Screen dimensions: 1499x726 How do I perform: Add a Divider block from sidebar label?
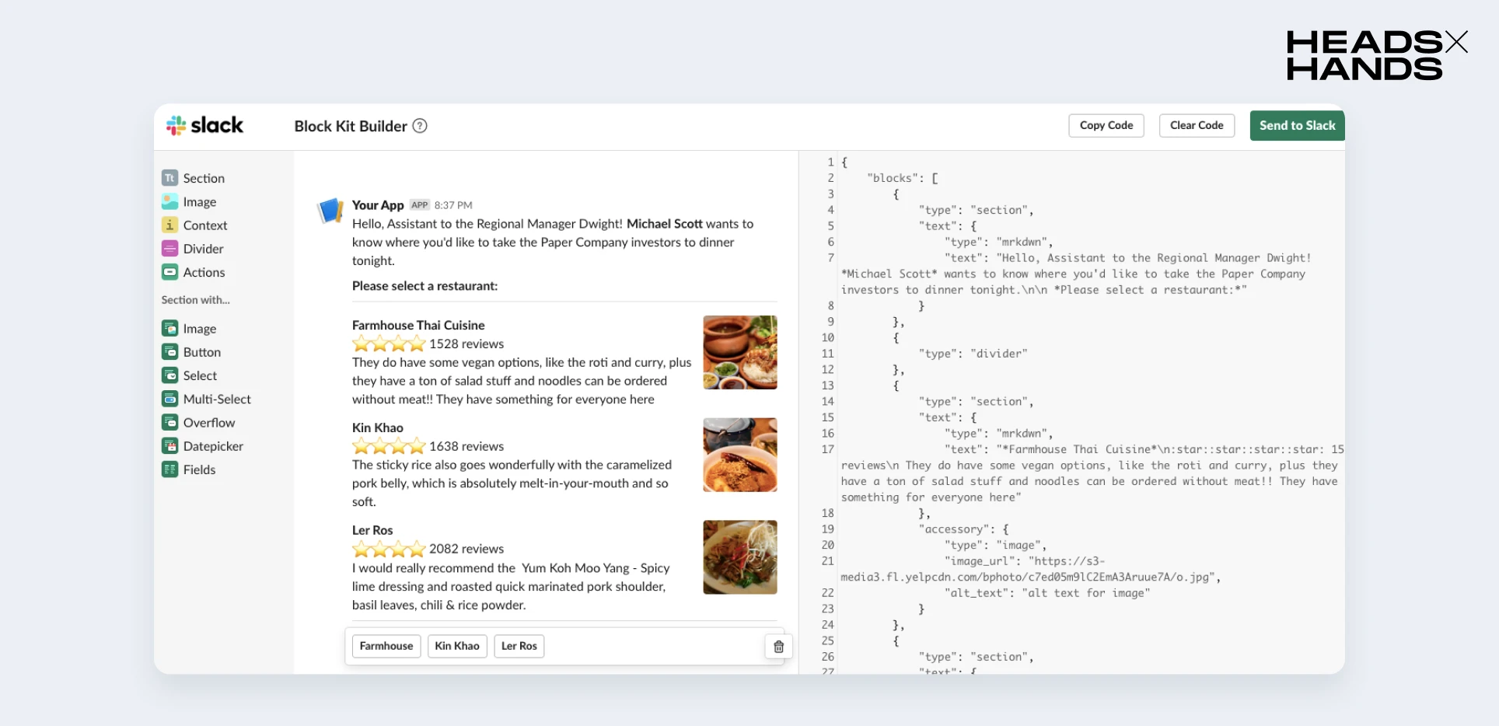(203, 249)
